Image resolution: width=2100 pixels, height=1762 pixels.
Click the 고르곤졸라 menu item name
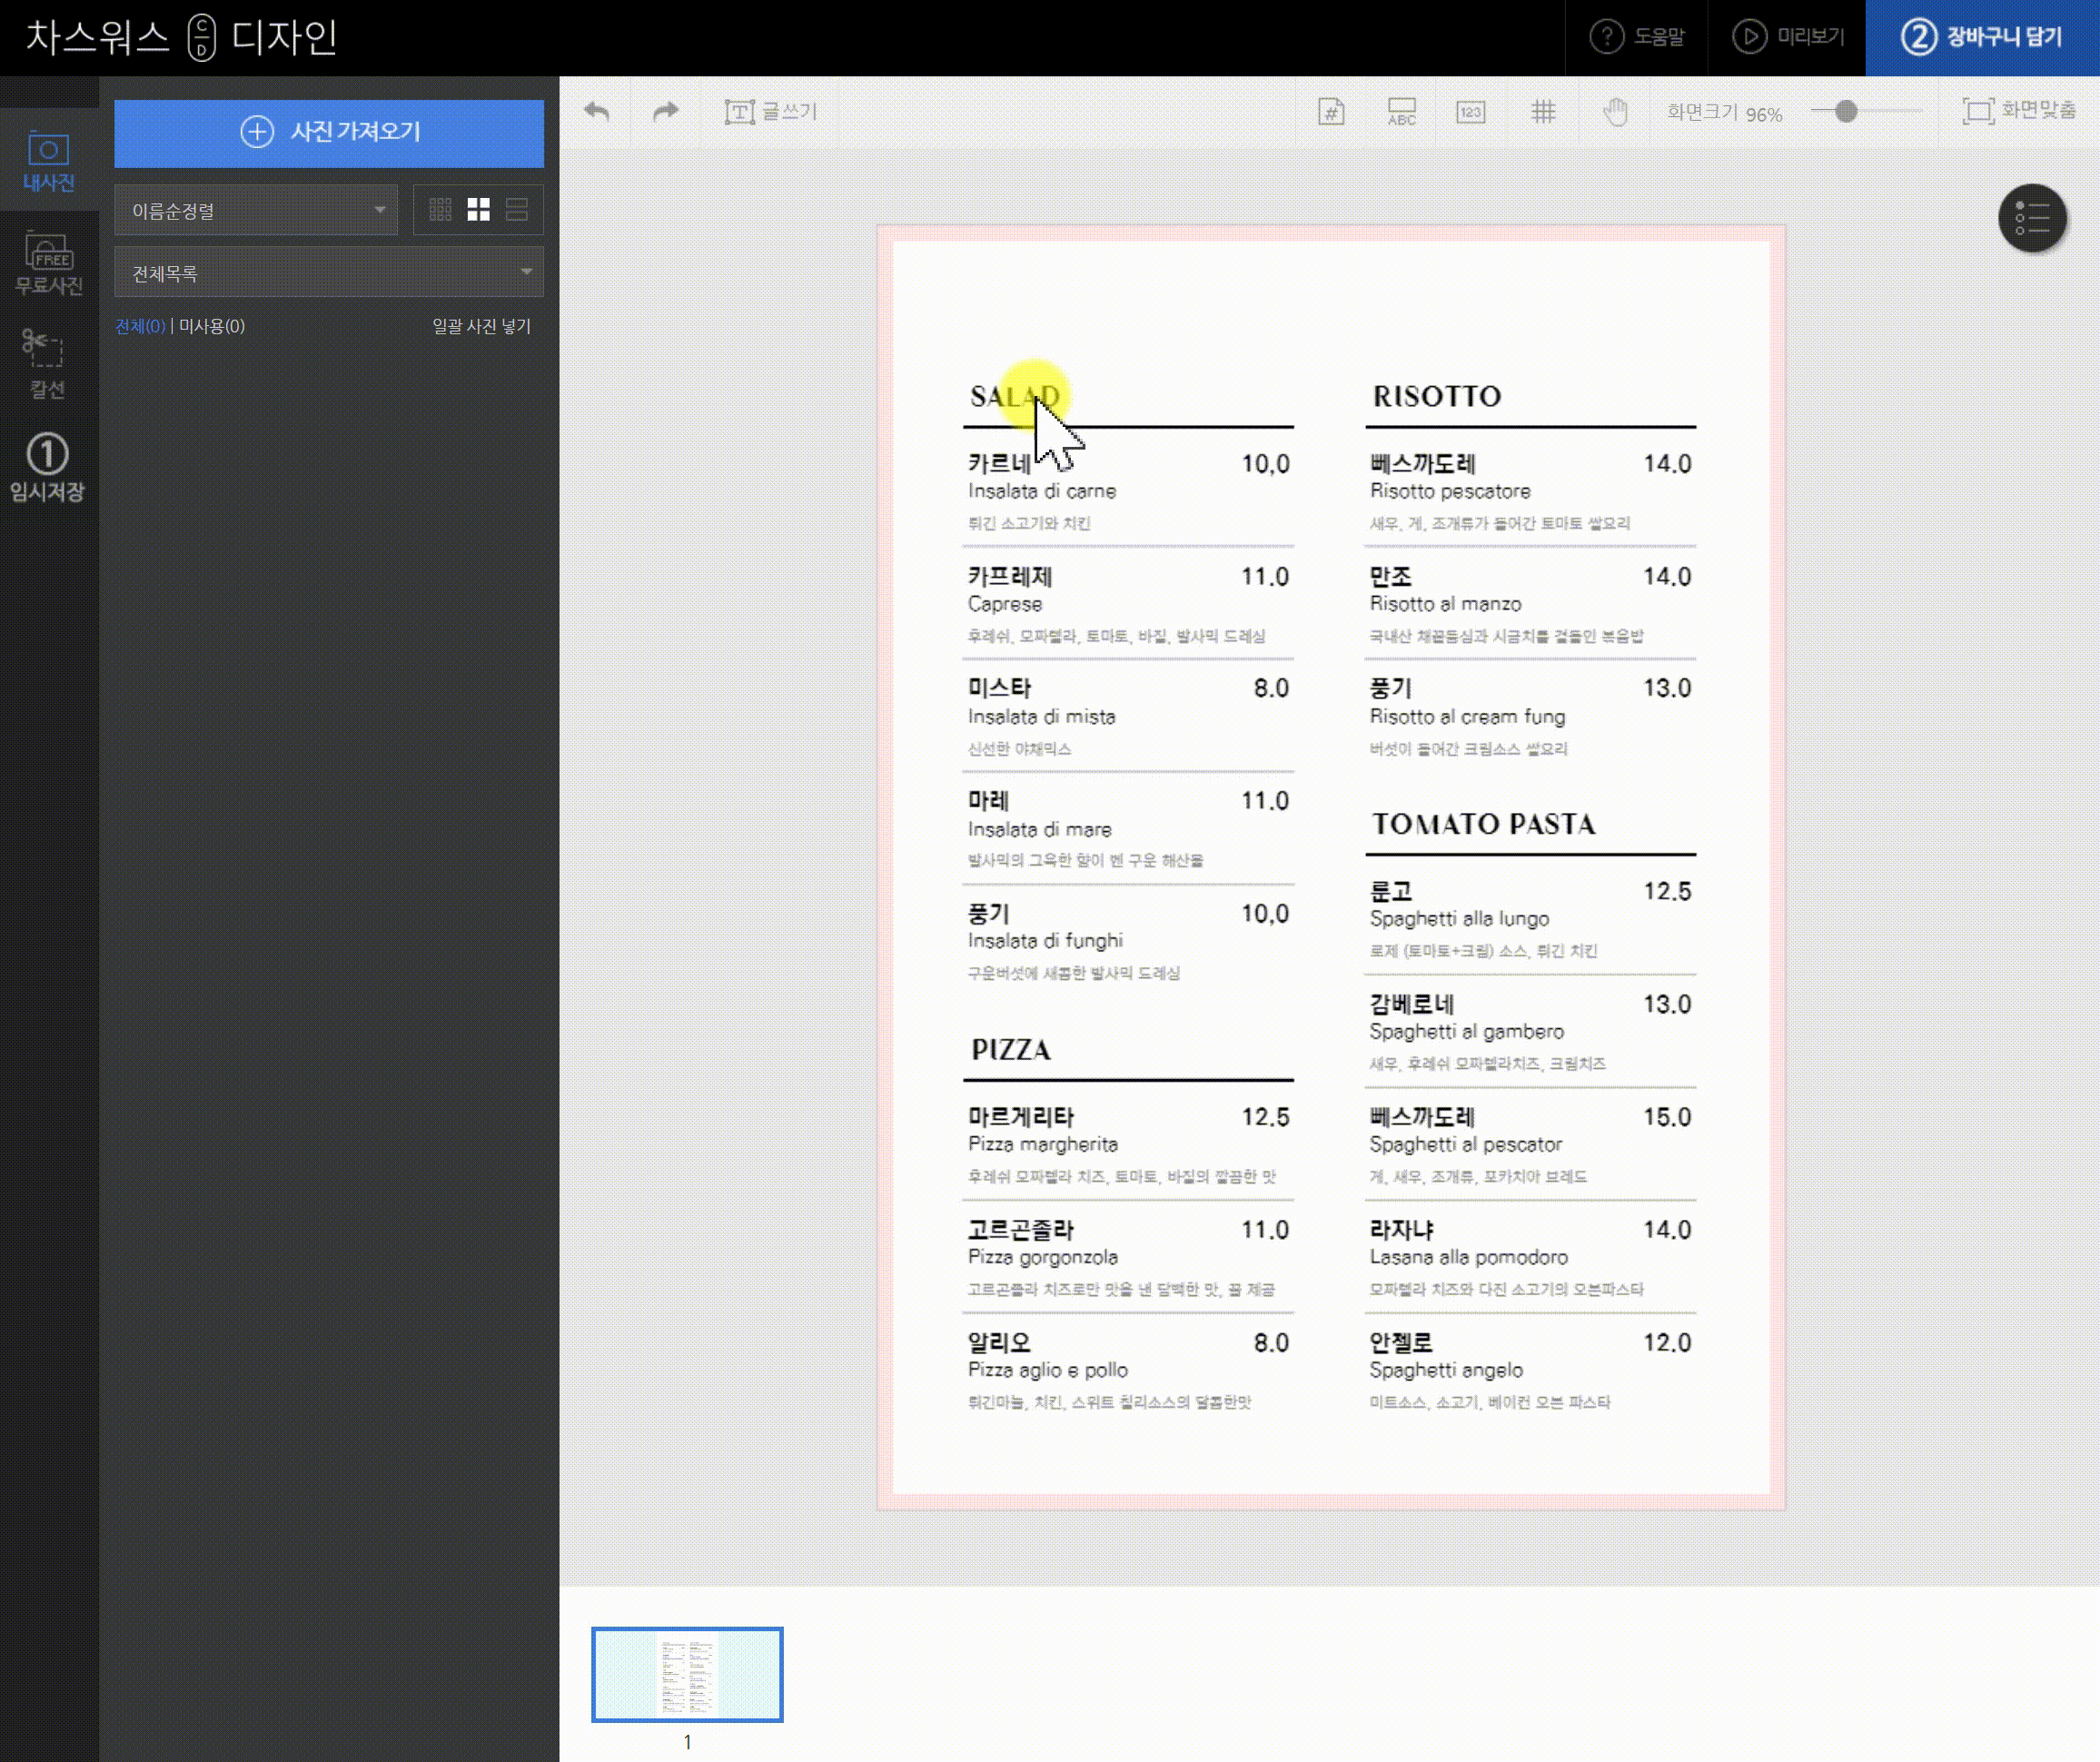1020,1230
